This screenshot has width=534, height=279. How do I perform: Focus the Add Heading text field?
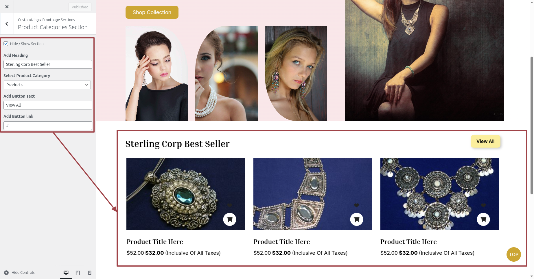pyautogui.click(x=48, y=64)
